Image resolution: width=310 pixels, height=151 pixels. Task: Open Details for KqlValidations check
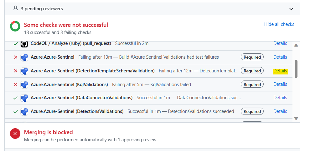tap(280, 84)
